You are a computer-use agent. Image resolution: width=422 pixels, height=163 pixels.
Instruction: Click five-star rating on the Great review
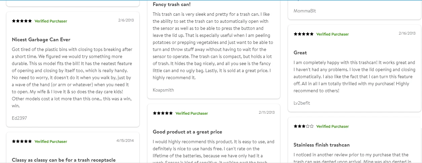pos(304,34)
